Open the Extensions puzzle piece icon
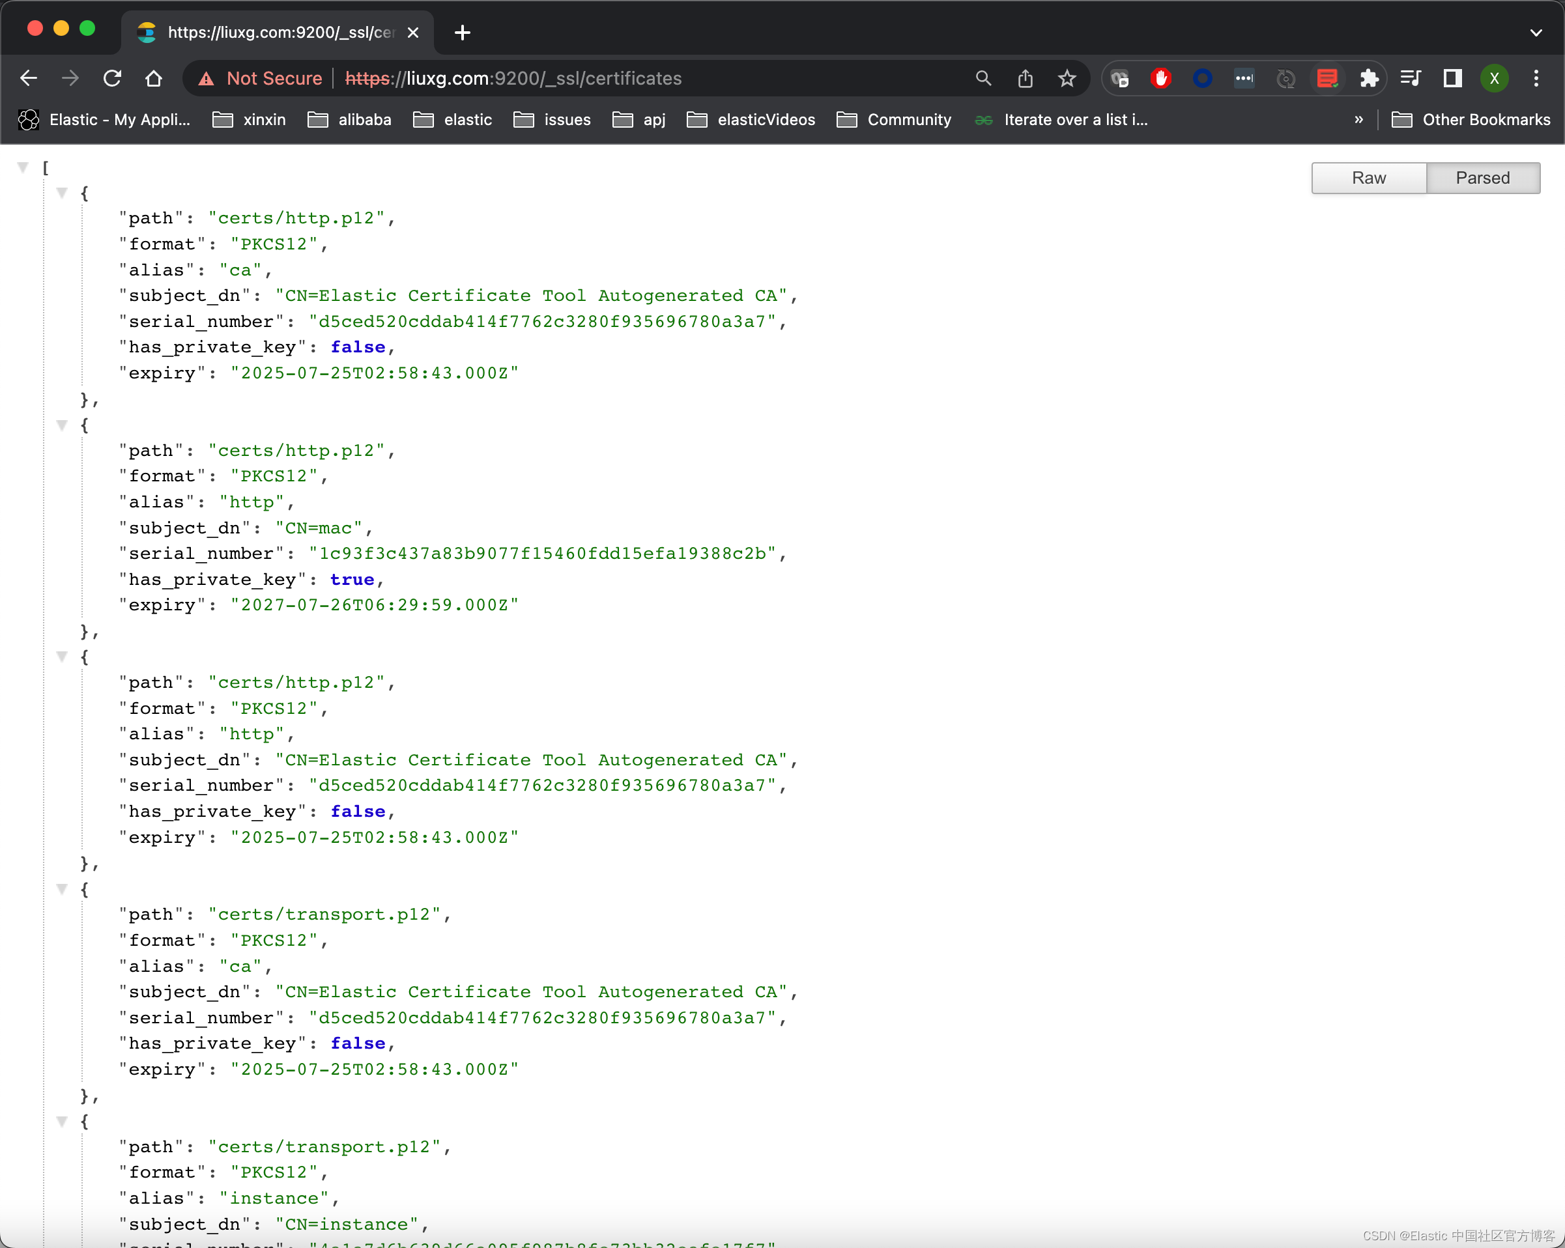 click(1369, 78)
